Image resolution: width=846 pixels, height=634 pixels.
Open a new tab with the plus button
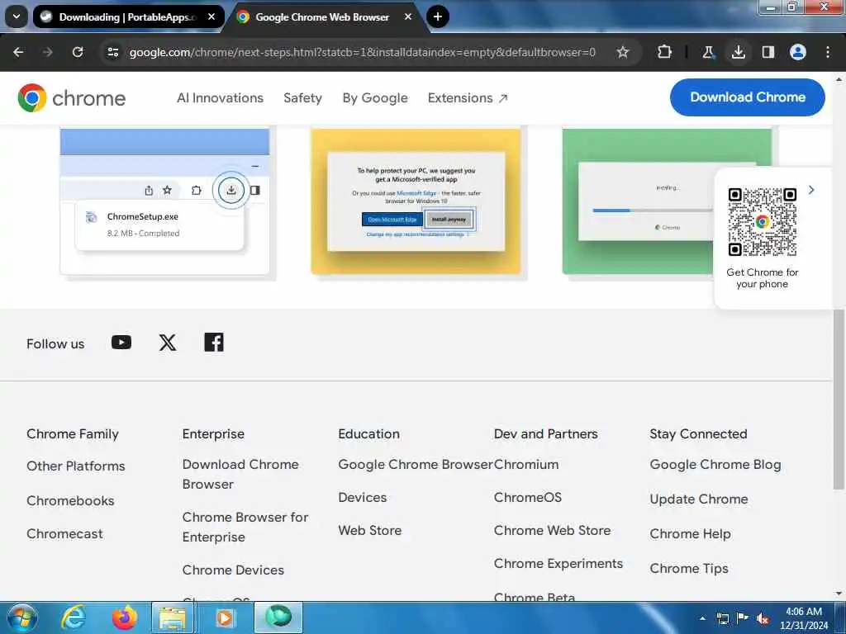(x=438, y=17)
